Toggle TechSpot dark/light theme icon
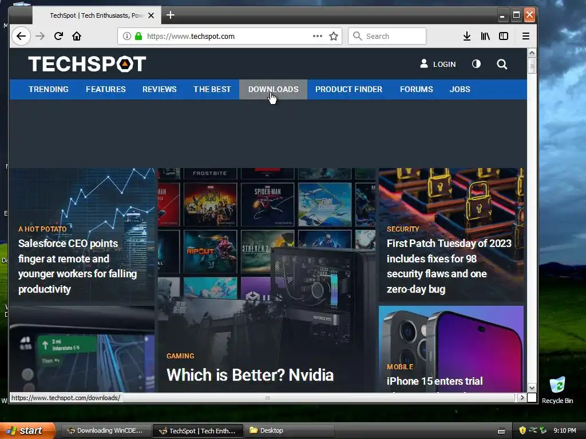Viewport: 586px width, 439px height. point(476,64)
